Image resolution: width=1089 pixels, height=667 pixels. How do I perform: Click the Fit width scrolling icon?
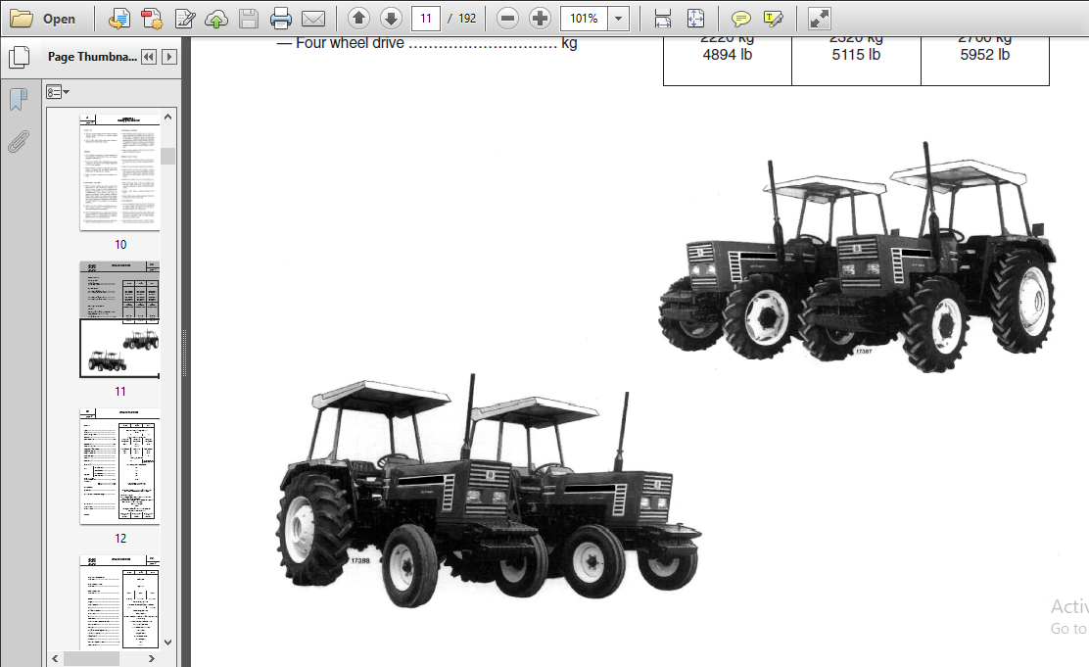click(663, 19)
